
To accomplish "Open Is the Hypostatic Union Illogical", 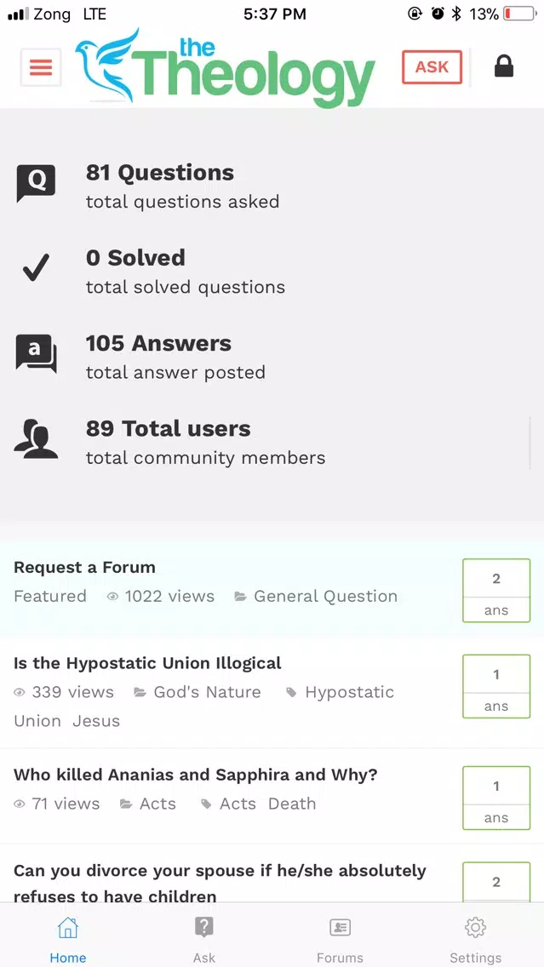I will tap(147, 664).
